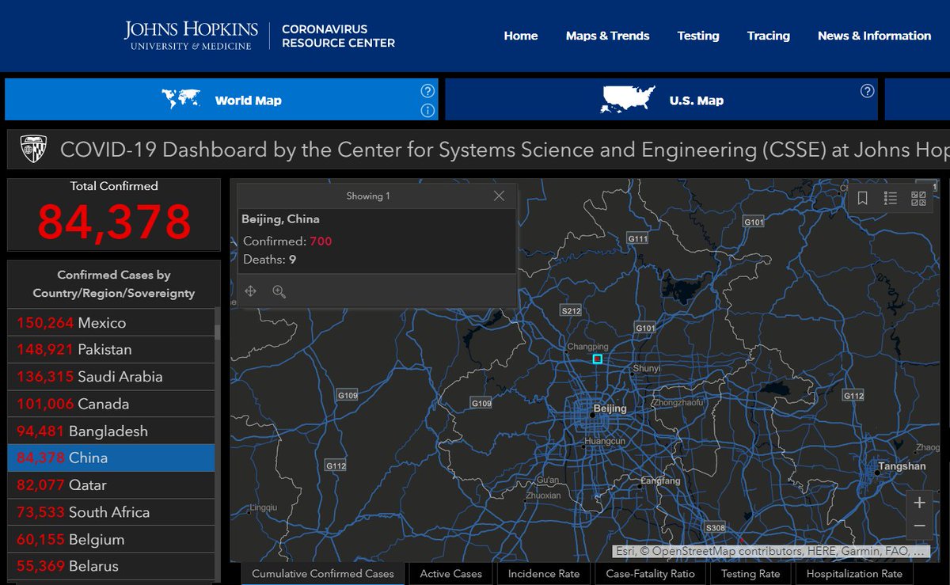Viewport: 950px width, 585px height.
Task: Open the U.S. Map help question icon
Action: (x=867, y=90)
